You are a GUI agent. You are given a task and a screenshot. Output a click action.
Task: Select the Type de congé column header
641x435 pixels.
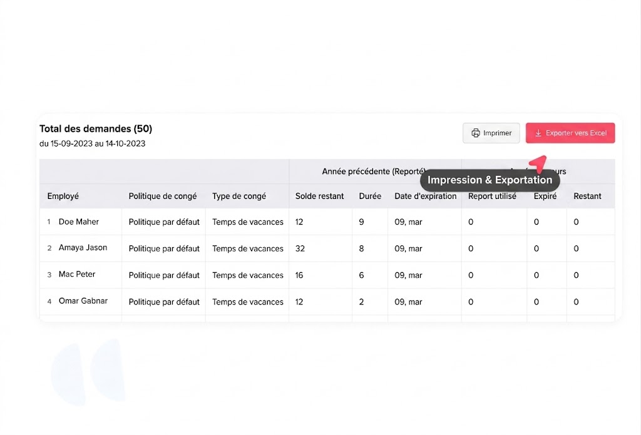coord(239,196)
